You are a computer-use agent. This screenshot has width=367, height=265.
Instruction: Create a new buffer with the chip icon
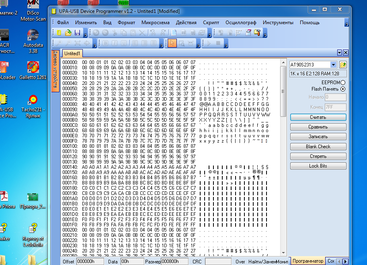59,33
